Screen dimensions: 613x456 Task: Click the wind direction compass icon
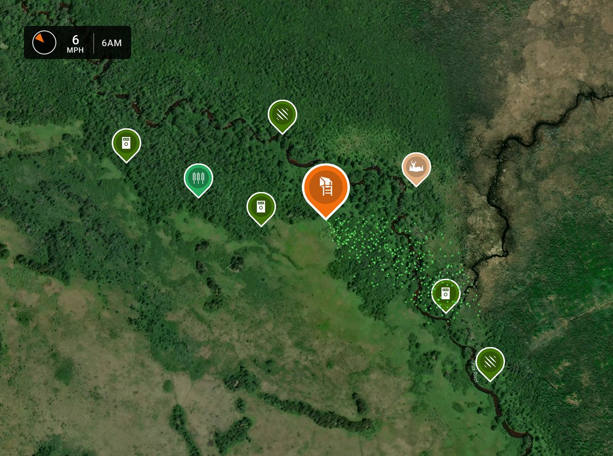(44, 42)
